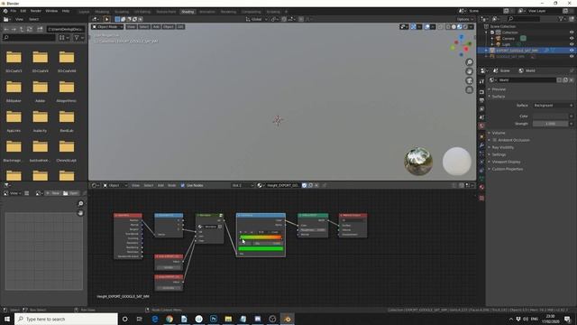Screen dimensions: 577x325
Task: Open the File menu
Action: pos(14,11)
